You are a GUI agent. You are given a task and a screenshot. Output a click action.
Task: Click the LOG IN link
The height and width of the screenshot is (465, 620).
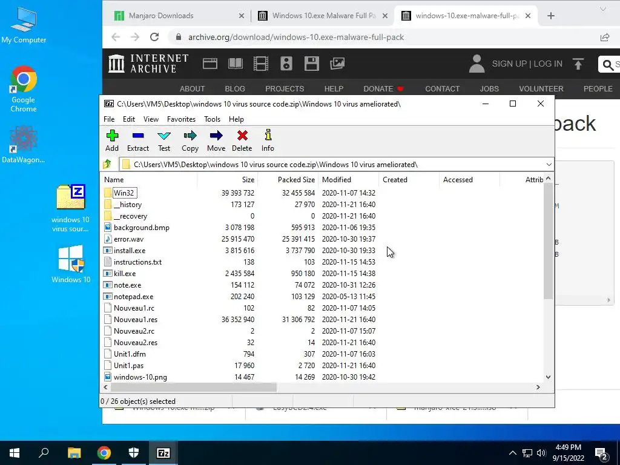(548, 64)
